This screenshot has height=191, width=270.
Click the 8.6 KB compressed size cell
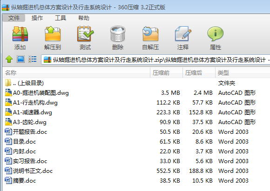(x=204, y=142)
